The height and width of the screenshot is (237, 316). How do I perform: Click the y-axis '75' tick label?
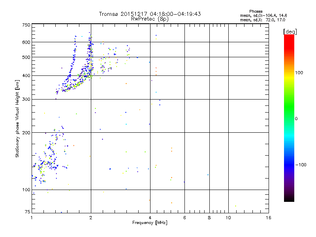[x=28, y=212]
